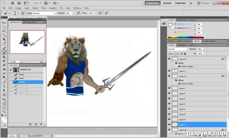Select the Brush tool in toolbox
The width and height of the screenshot is (229, 138).
[x=4, y=52]
